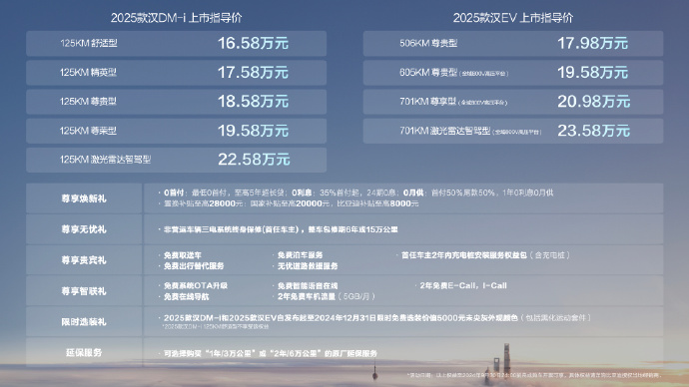Viewport: 689px width, 387px height.
Task: Select the 701KM 尊享型 20.98万元 row
Action: tap(513, 102)
